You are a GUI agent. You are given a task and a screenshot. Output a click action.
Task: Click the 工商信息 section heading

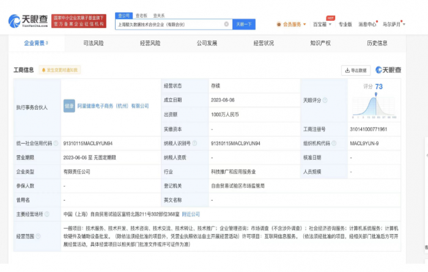tap(24, 70)
